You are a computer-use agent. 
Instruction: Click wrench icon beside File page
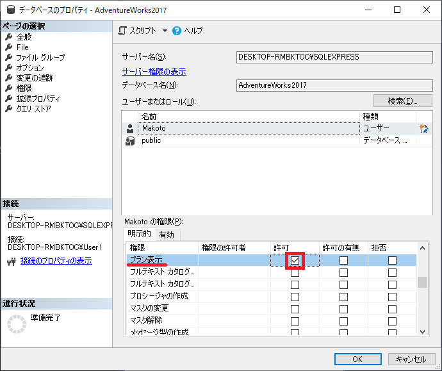[9, 47]
